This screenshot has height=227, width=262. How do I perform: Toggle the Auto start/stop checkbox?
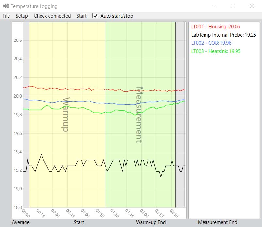[x=95, y=16]
